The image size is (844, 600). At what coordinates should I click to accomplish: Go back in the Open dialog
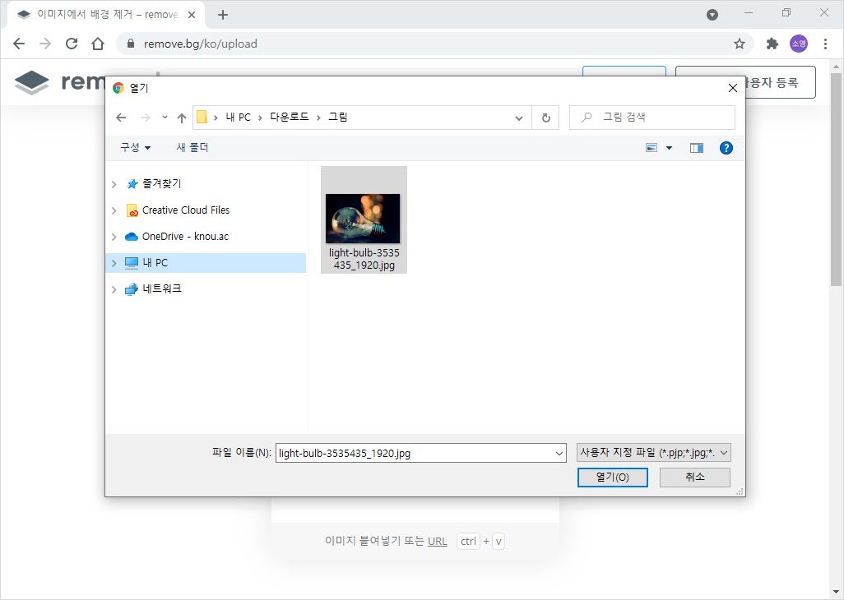121,118
